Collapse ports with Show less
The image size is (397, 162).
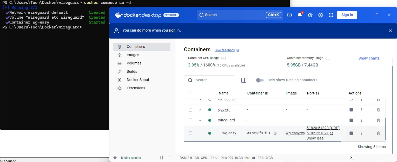click(x=315, y=138)
